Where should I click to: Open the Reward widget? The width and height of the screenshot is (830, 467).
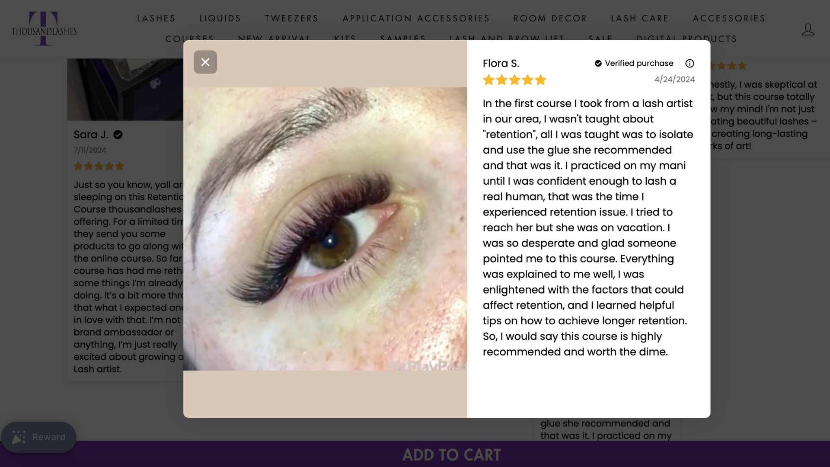click(38, 437)
